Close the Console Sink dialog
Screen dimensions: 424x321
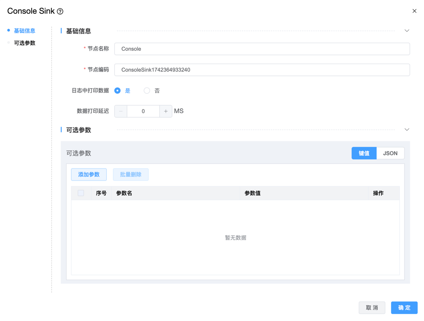(414, 11)
